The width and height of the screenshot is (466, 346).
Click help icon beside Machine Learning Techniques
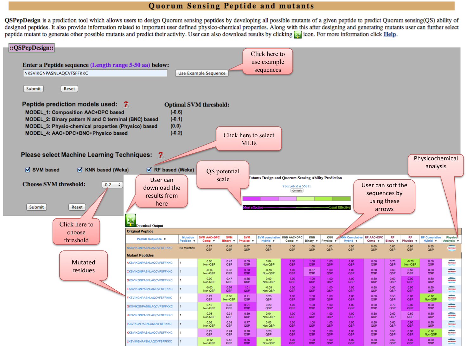tap(161, 155)
